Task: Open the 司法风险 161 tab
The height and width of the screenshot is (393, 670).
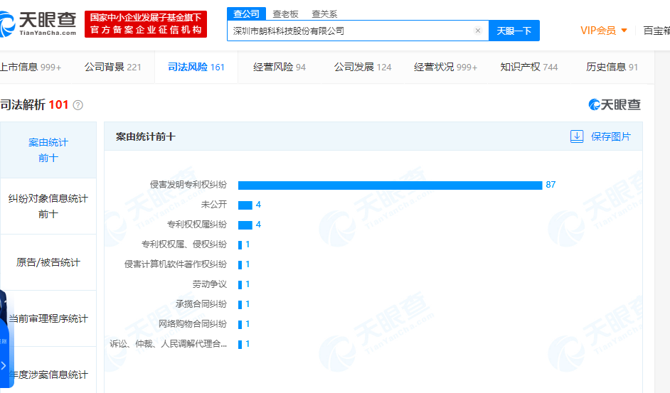Action: [196, 67]
